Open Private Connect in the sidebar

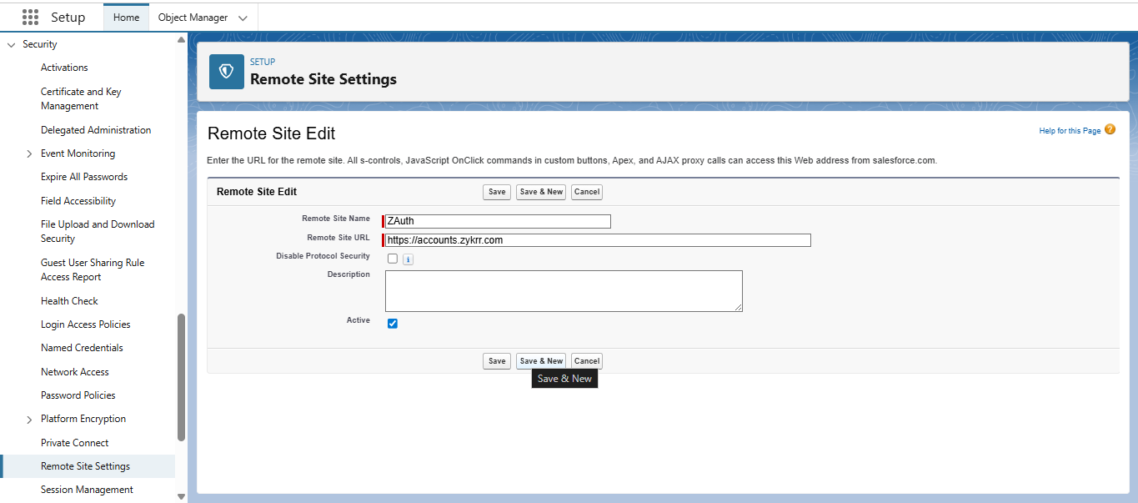point(75,443)
